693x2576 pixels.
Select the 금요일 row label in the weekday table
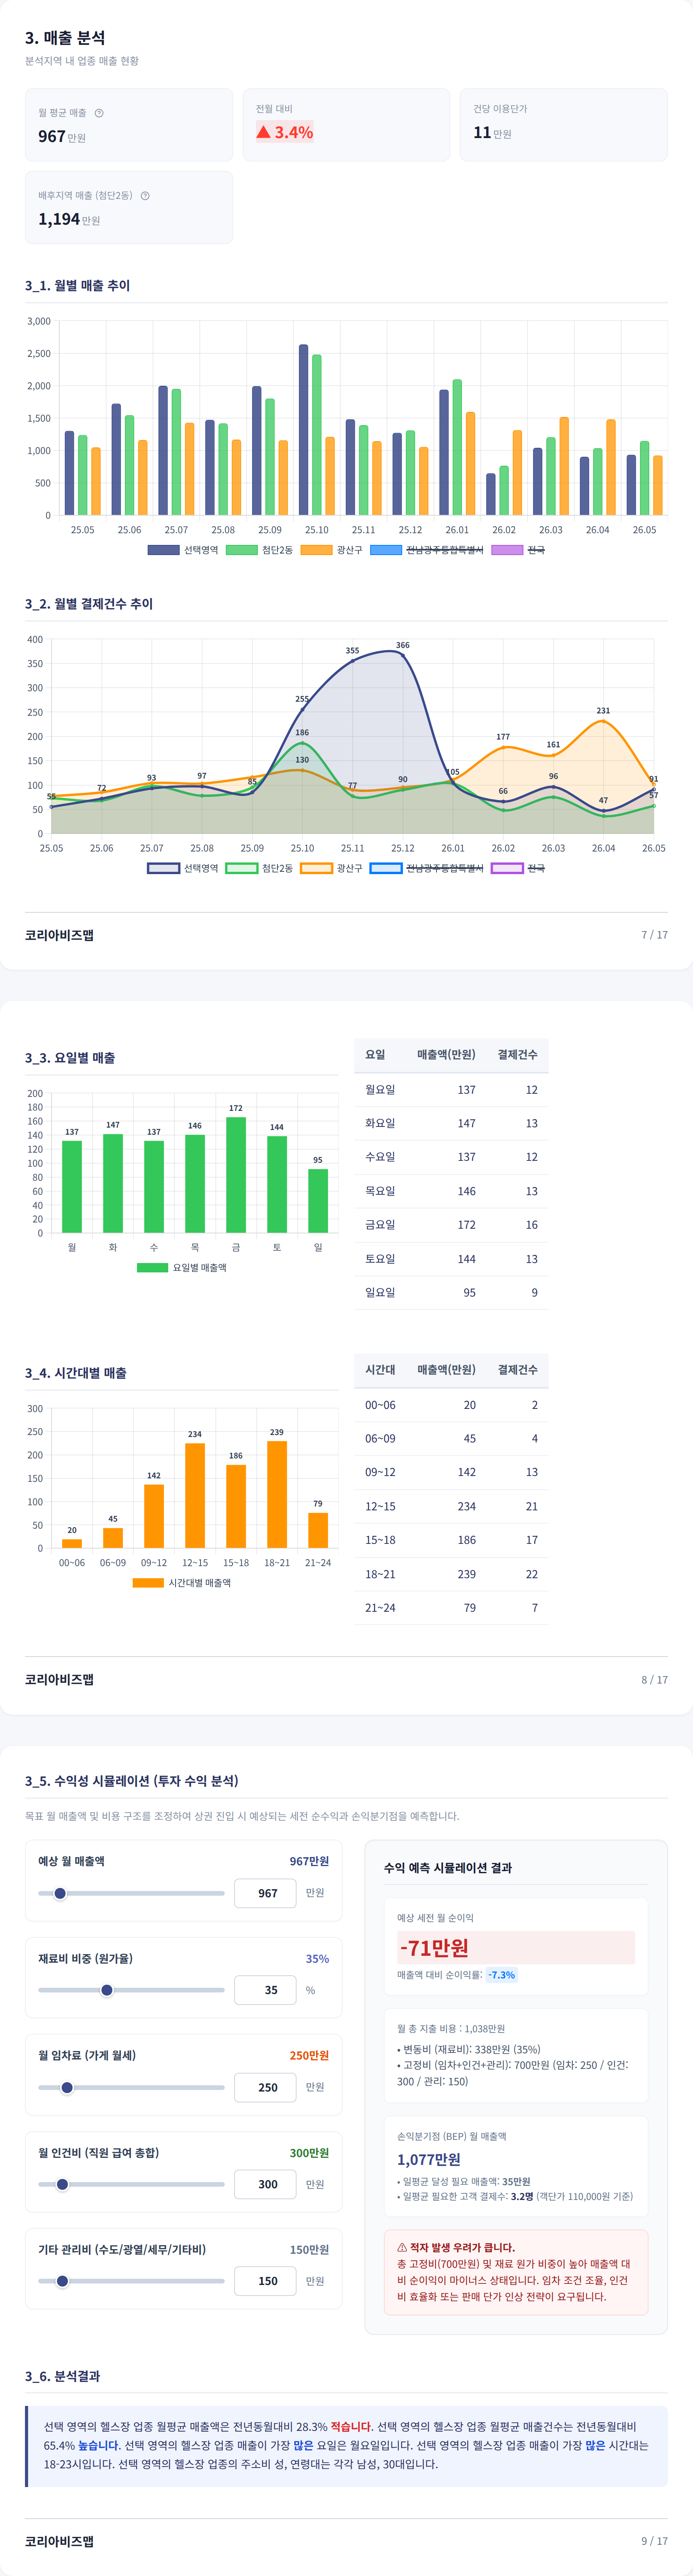tap(380, 1225)
